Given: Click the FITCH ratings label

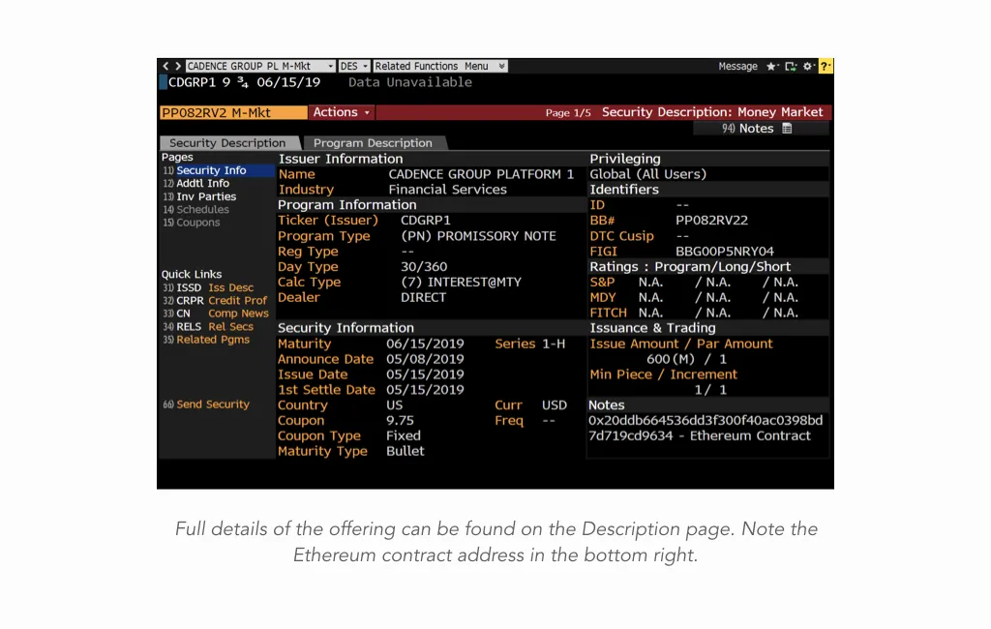Looking at the screenshot, I should pyautogui.click(x=608, y=313).
